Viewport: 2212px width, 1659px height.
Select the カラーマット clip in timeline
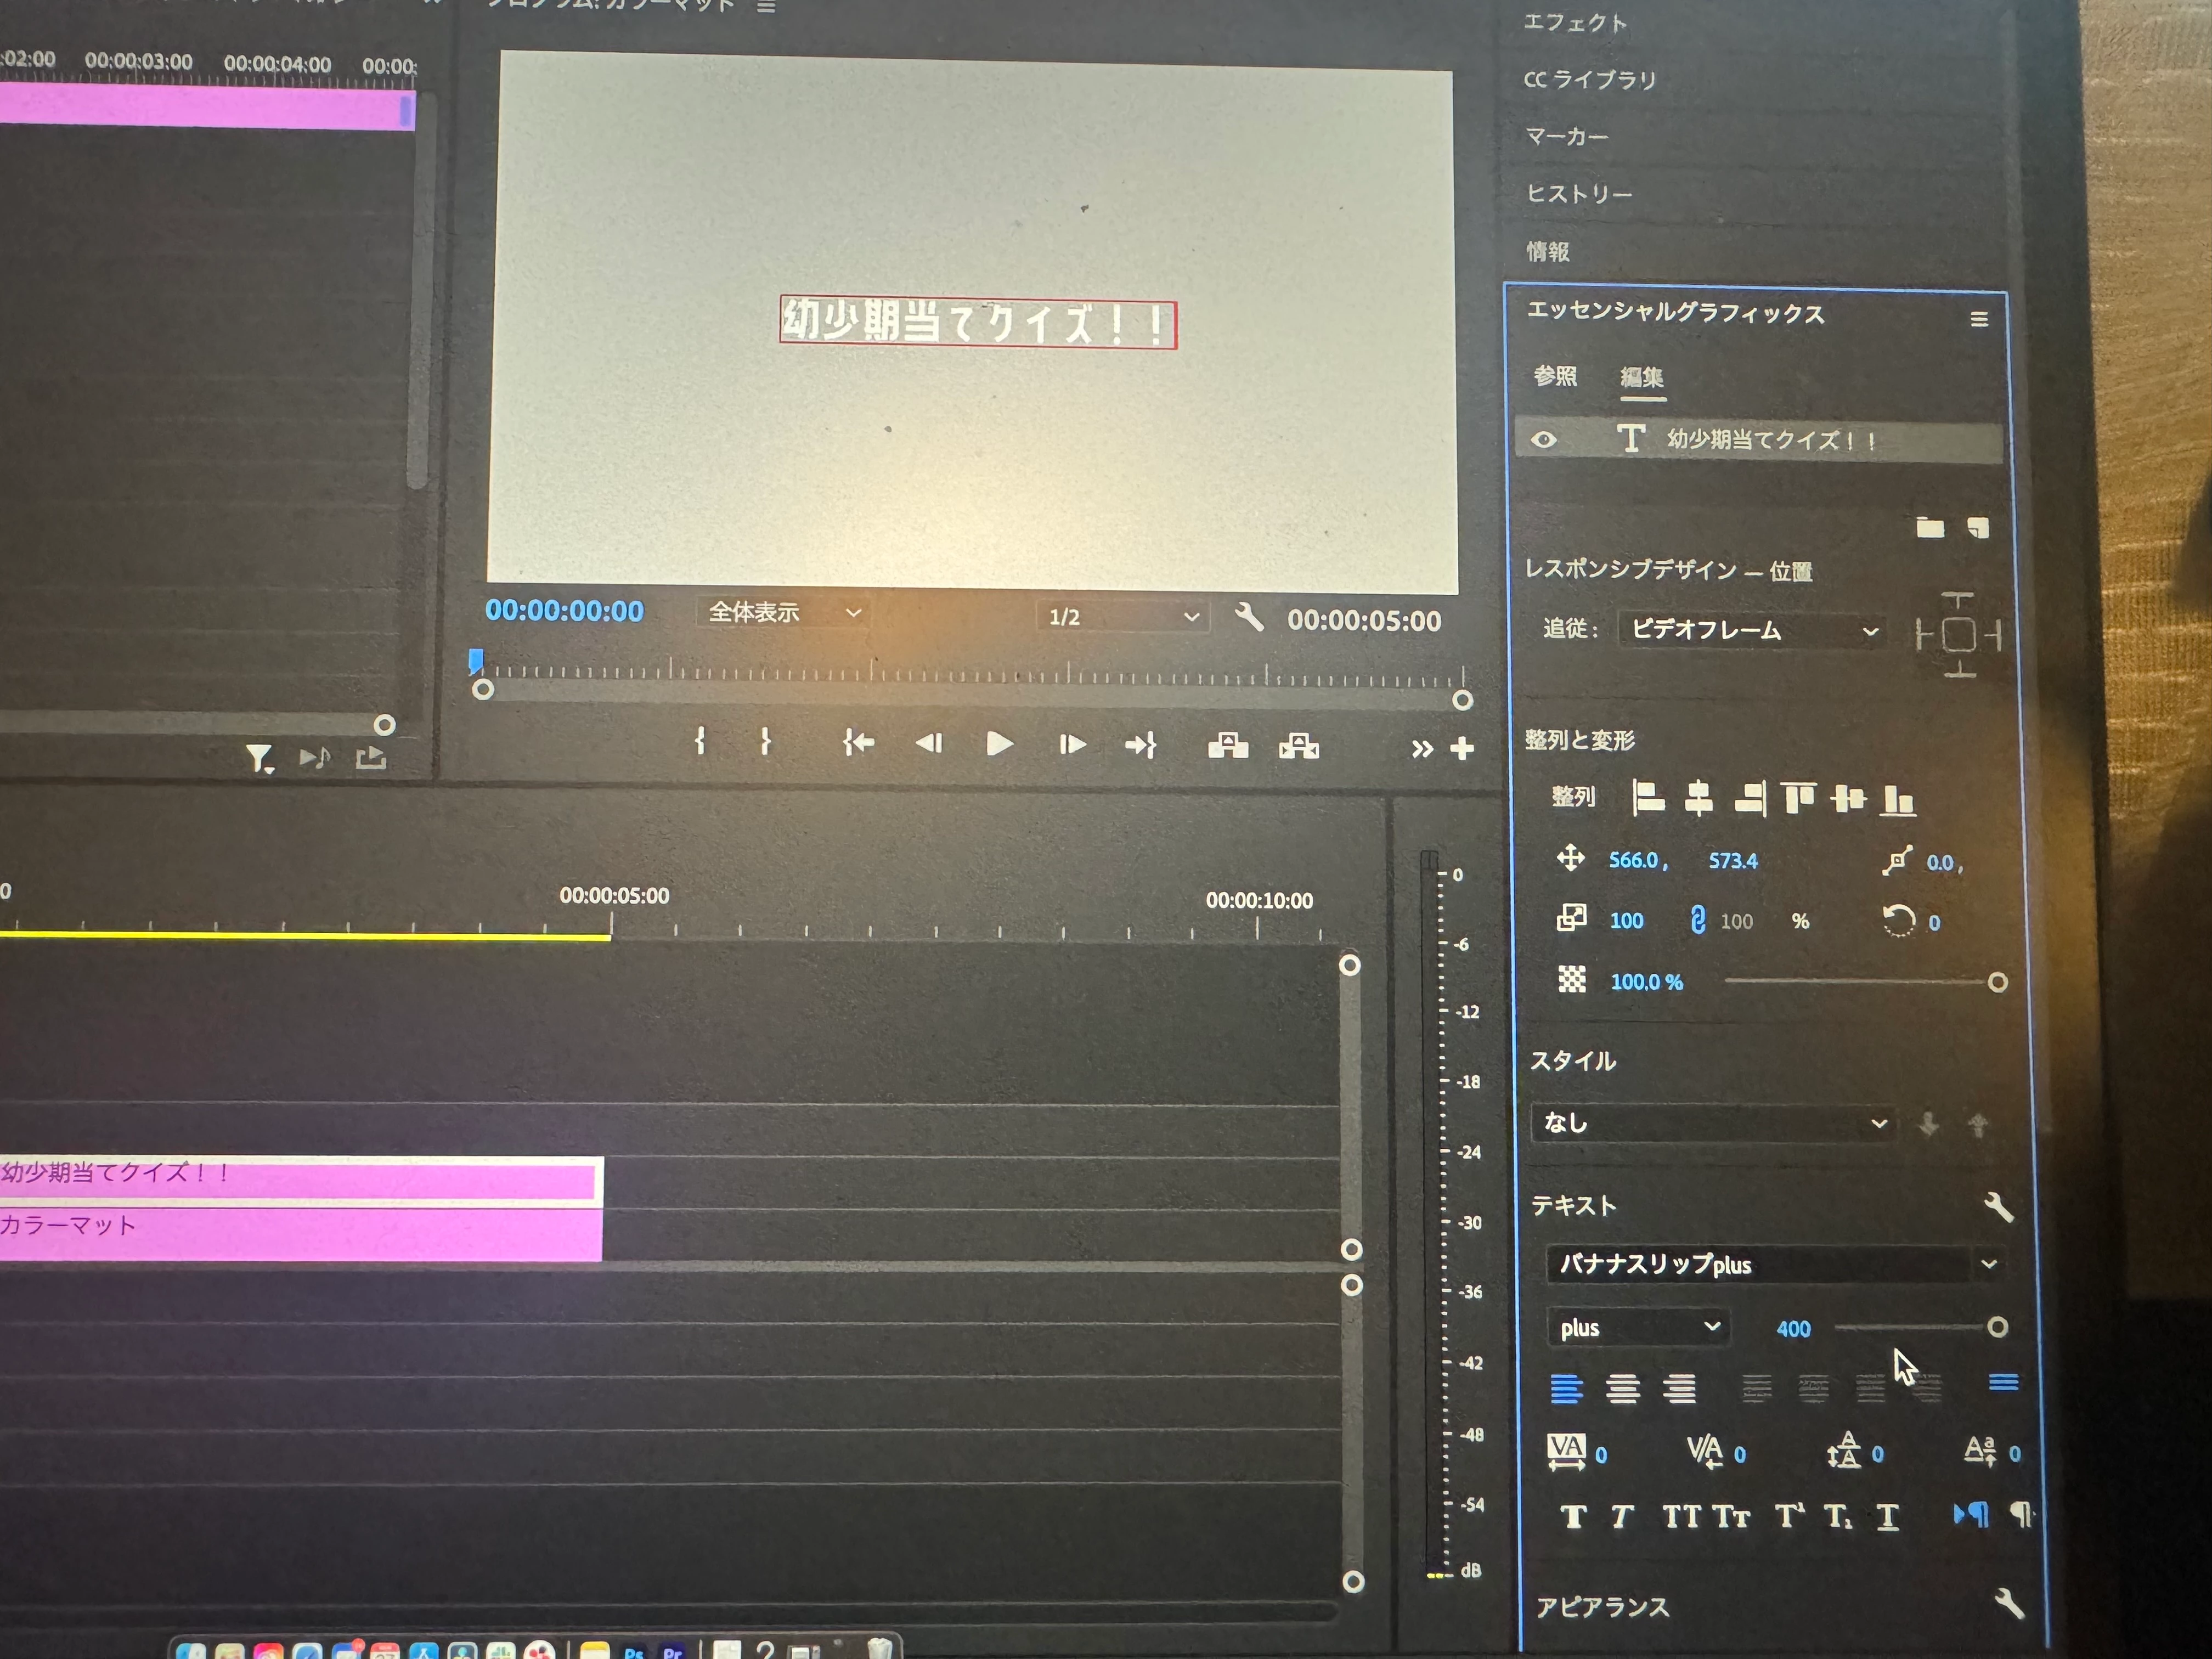click(300, 1236)
